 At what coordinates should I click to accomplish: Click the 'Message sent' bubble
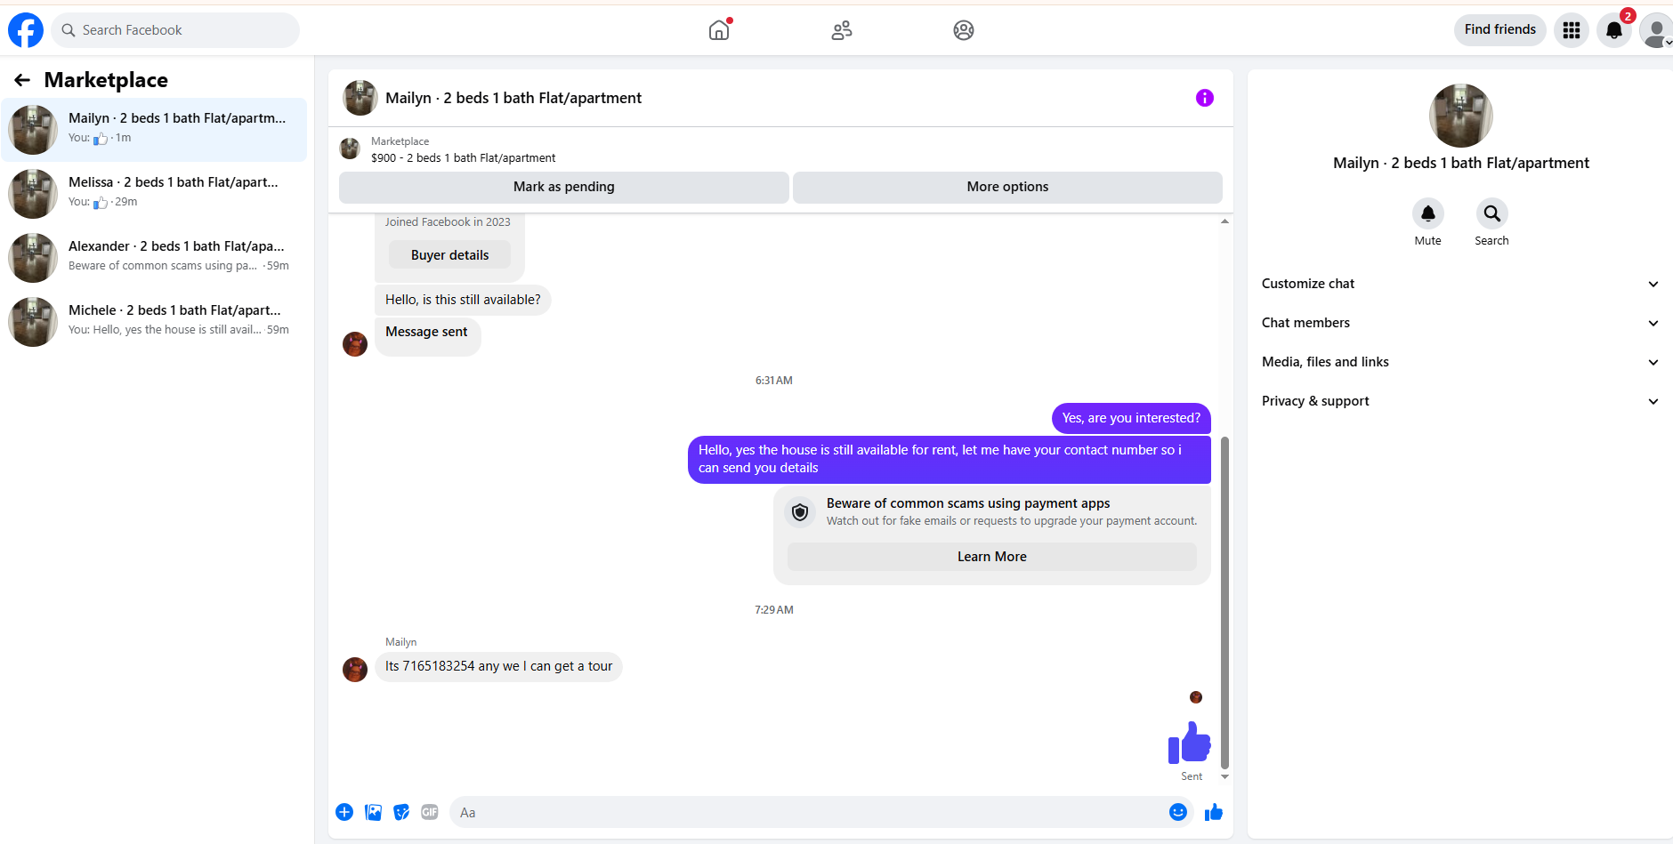[427, 337]
